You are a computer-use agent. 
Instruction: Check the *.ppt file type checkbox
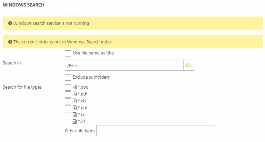tap(68, 108)
